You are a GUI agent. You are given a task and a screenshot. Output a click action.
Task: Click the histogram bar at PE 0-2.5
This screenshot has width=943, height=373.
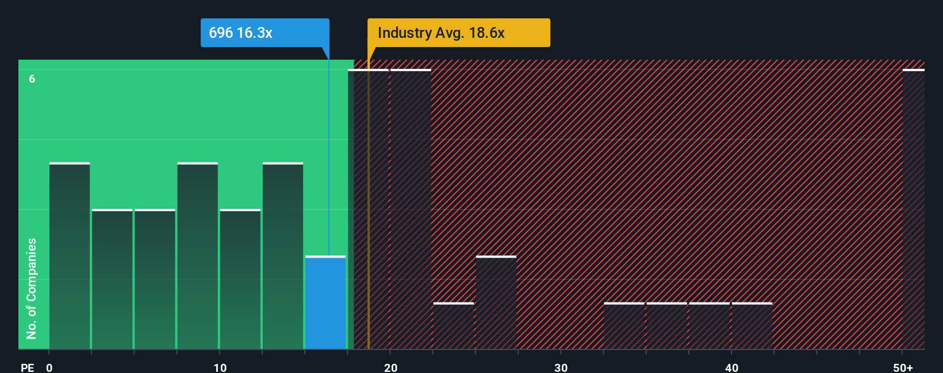tap(70, 256)
